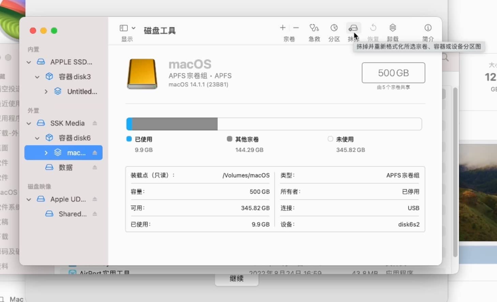Viewport: 497px width, 302px height.
Task: Expand the Untitled volume group
Action: [x=46, y=91]
